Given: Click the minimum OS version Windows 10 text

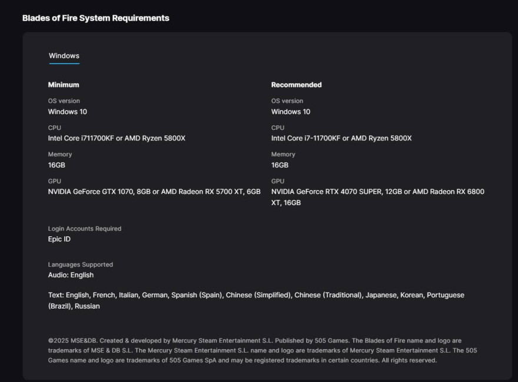Looking at the screenshot, I should point(67,112).
